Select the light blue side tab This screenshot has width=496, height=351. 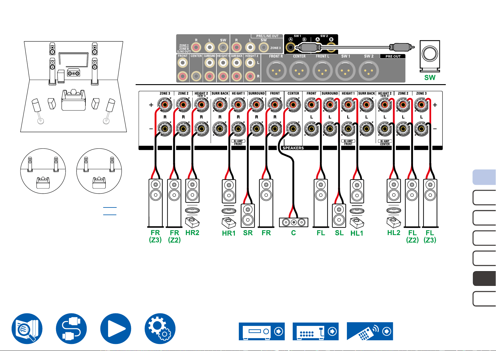tap(484, 177)
